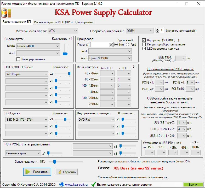Clear the processor search with X icon
This screenshot has height=188, width=205.
(x=111, y=45)
